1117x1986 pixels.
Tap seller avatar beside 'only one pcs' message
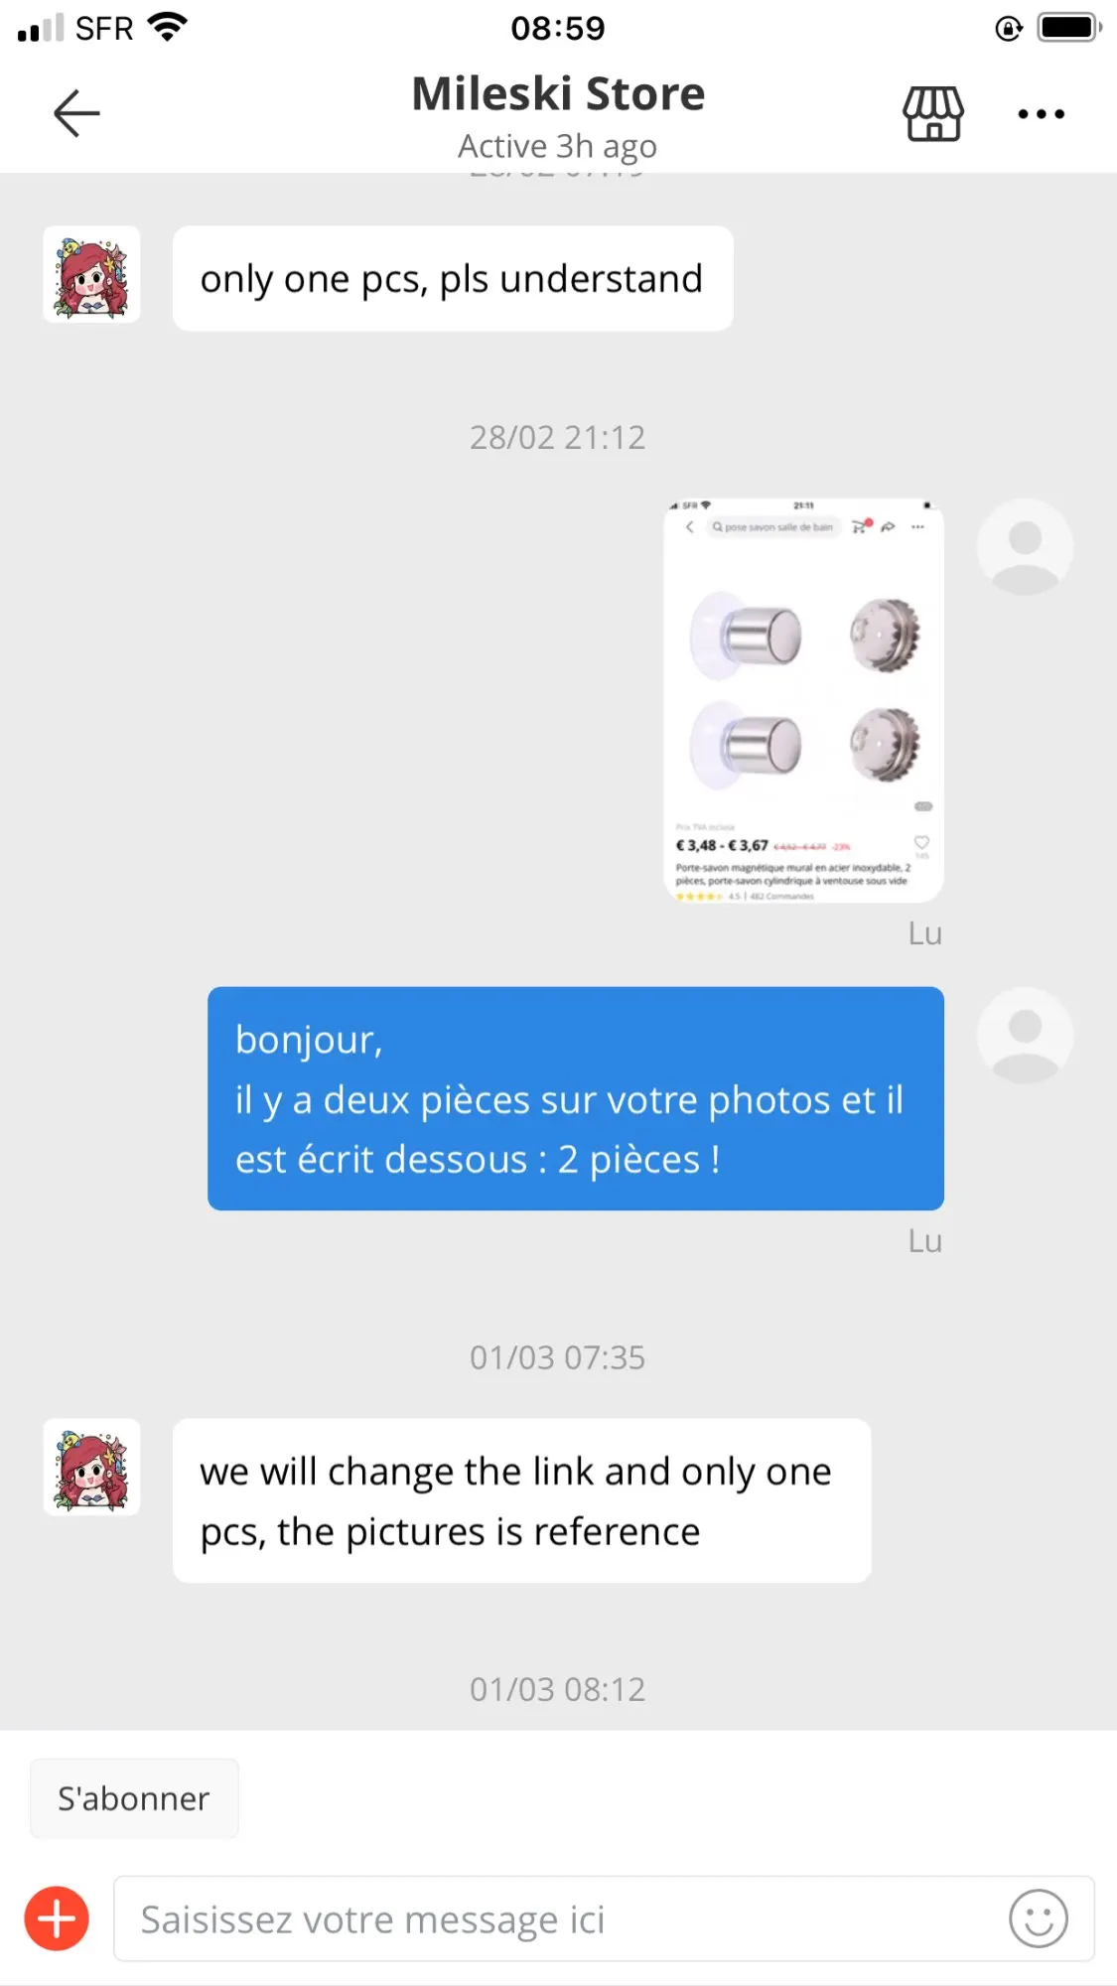(91, 275)
